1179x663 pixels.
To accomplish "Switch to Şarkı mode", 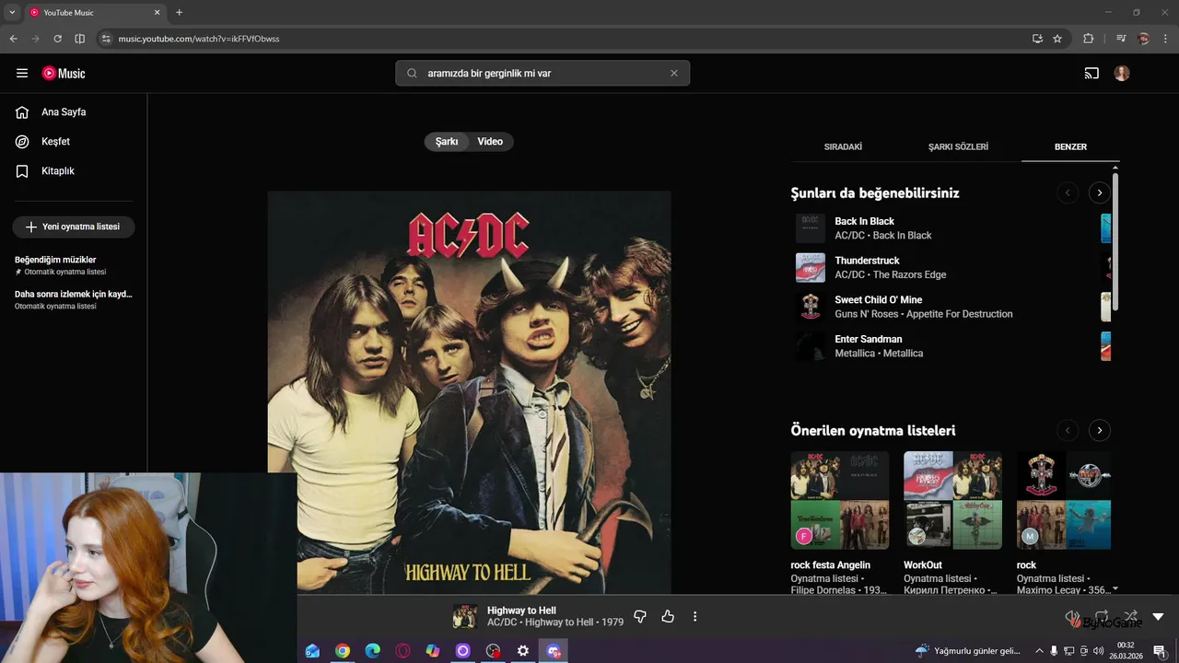I will tap(447, 142).
